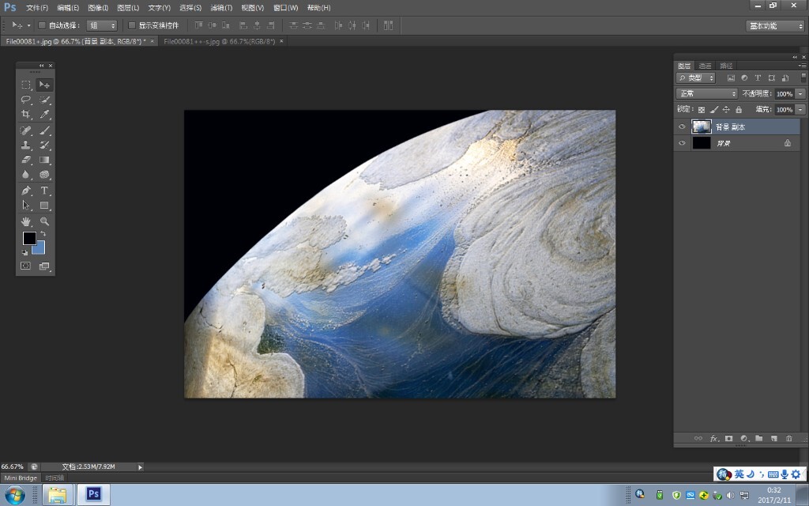Select the History Brush tool
This screenshot has height=506, width=809.
point(44,145)
